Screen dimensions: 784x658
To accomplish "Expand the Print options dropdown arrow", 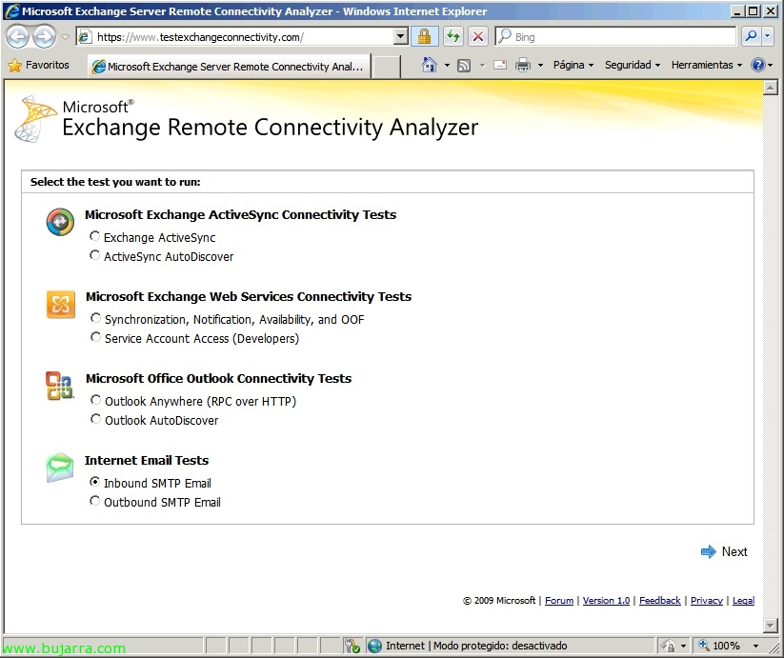I will coord(540,66).
